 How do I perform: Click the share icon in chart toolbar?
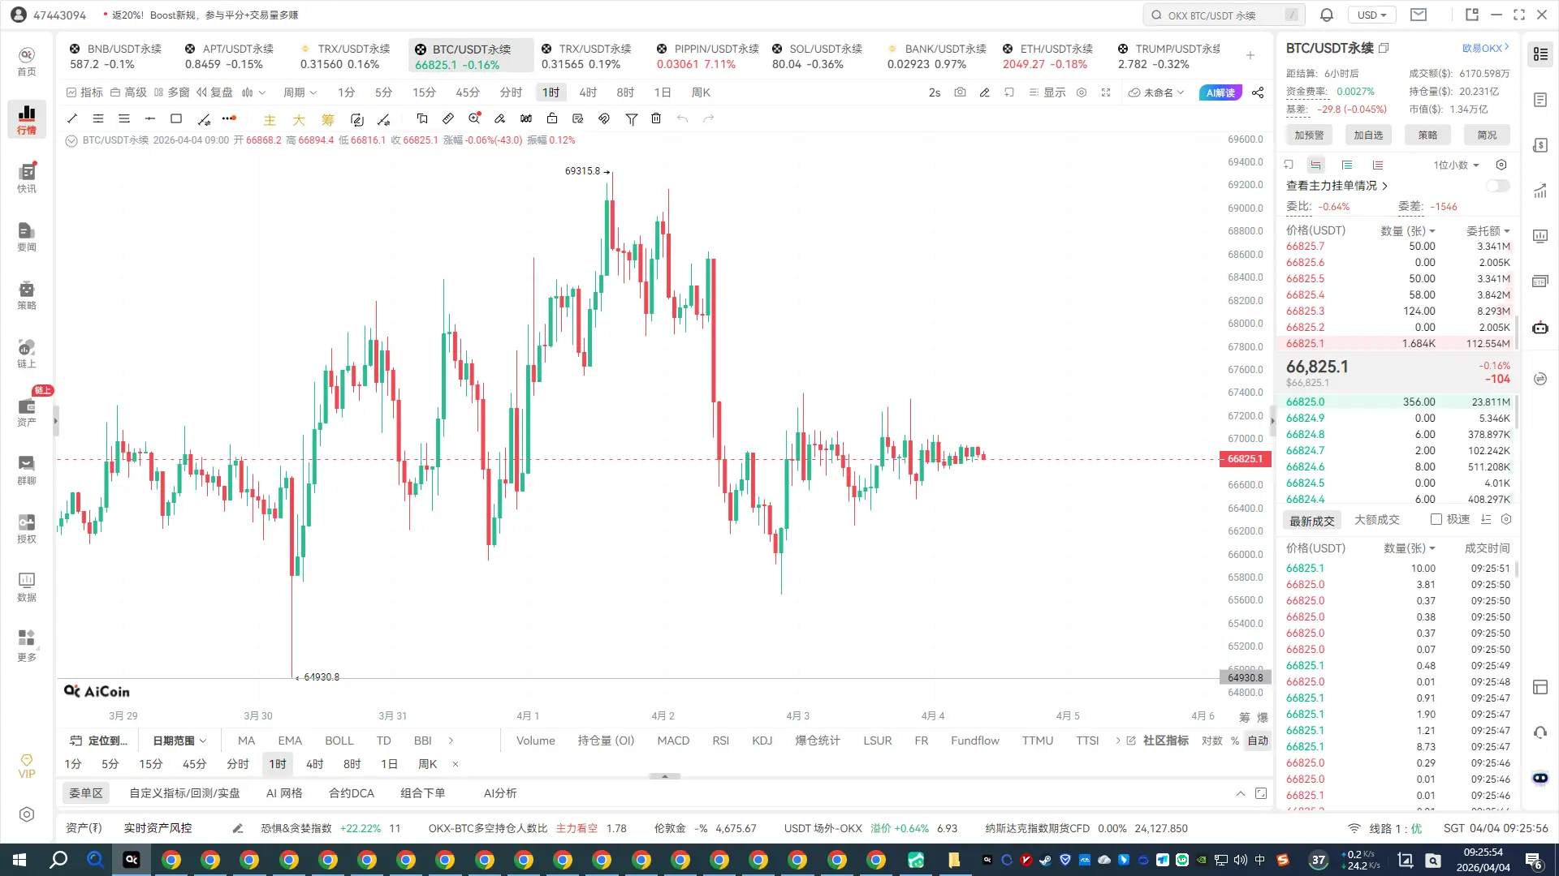pyautogui.click(x=1258, y=92)
